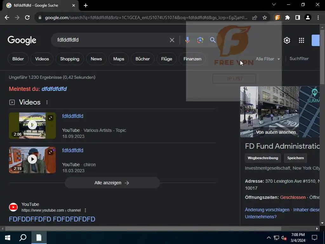Screen dimensions: 325x244
Task: Open Suchfilter options
Action: (x=299, y=59)
